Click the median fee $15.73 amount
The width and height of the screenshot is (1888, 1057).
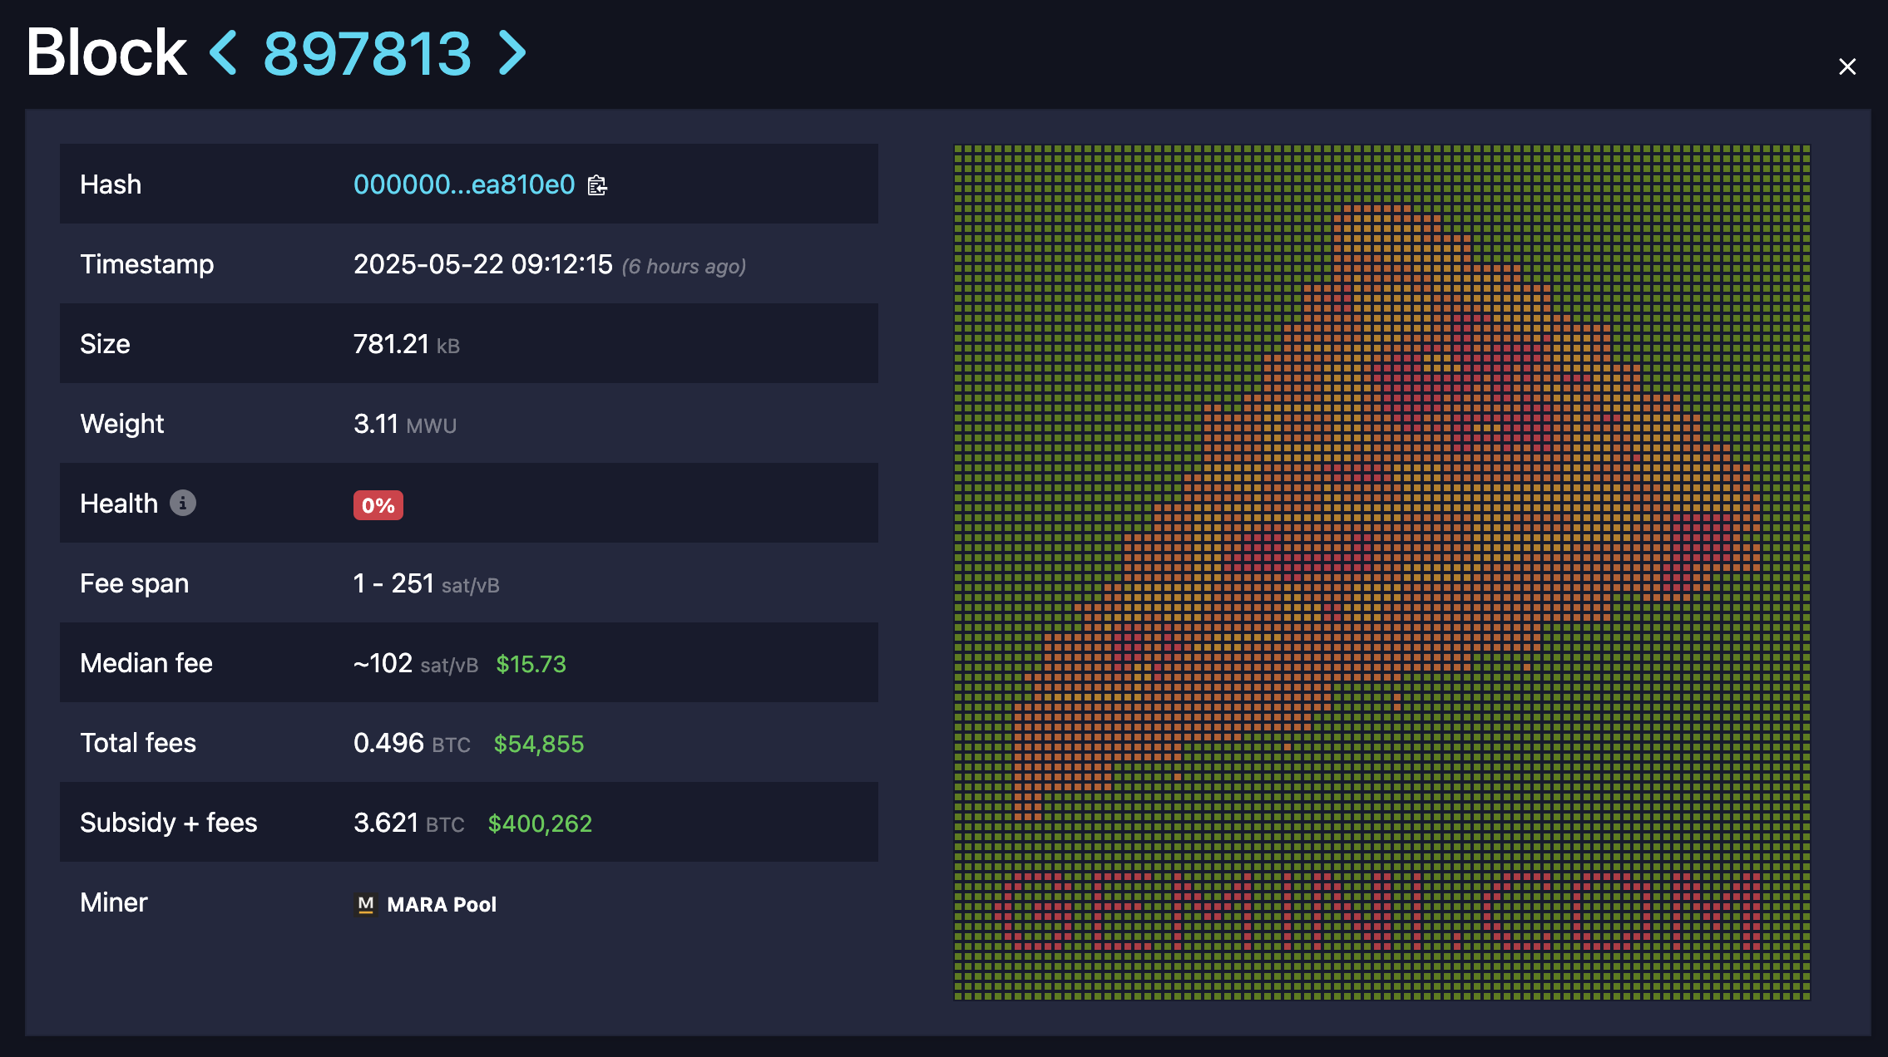coord(531,664)
